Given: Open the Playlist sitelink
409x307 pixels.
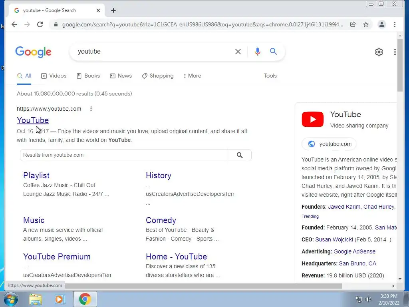Looking at the screenshot, I should [x=36, y=175].
